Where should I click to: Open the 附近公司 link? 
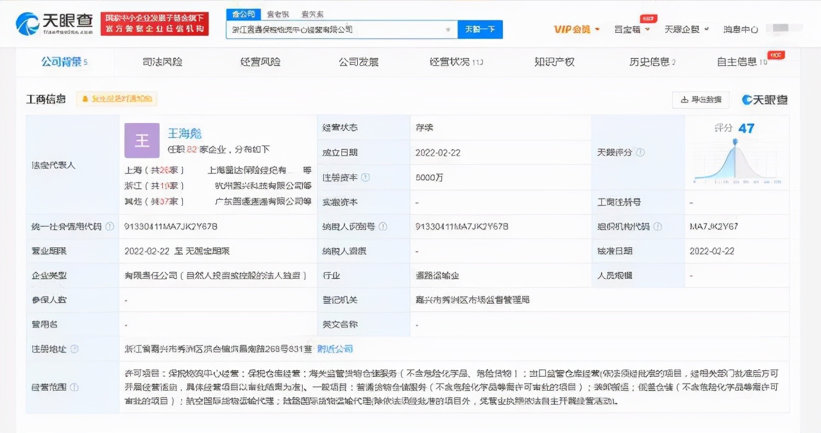[x=336, y=348]
